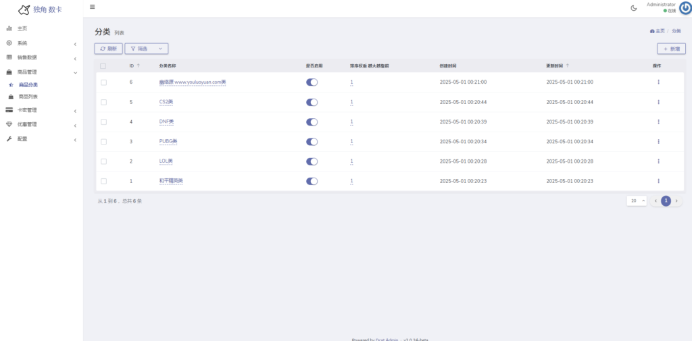
Task: Switch to dark mode moon icon
Action: click(x=634, y=8)
